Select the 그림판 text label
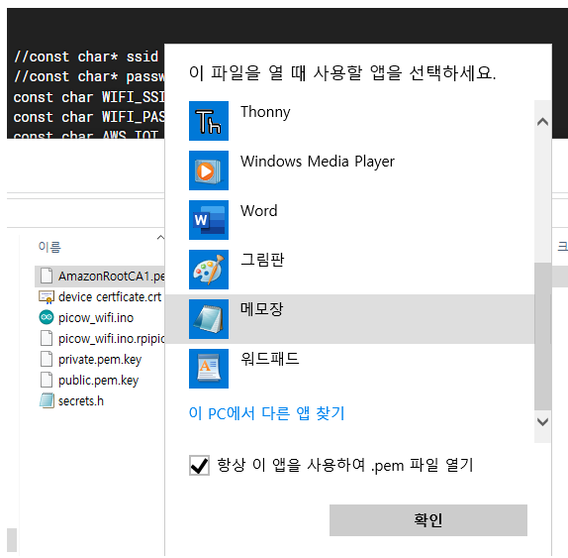 click(x=262, y=260)
